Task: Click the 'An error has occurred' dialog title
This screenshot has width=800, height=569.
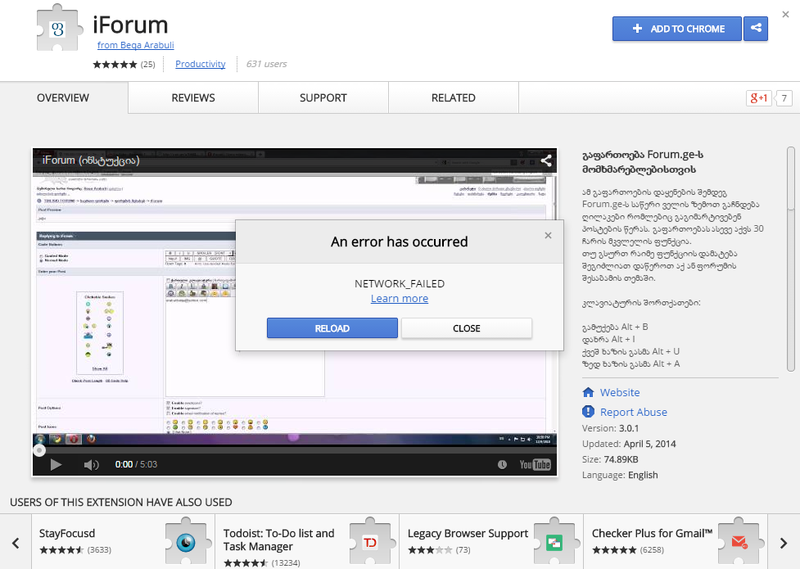Action: click(399, 242)
